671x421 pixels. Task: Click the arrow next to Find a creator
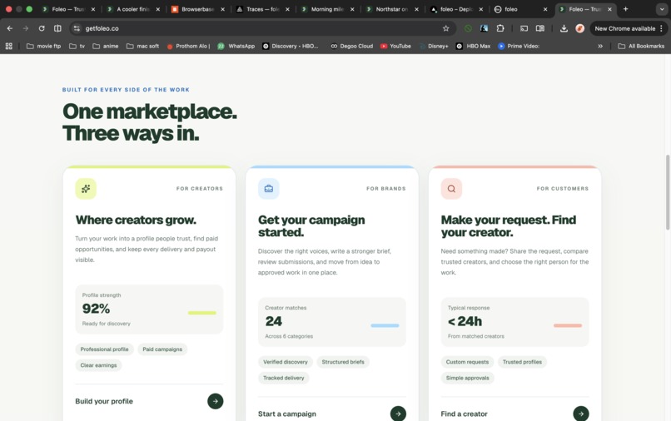[x=581, y=414]
